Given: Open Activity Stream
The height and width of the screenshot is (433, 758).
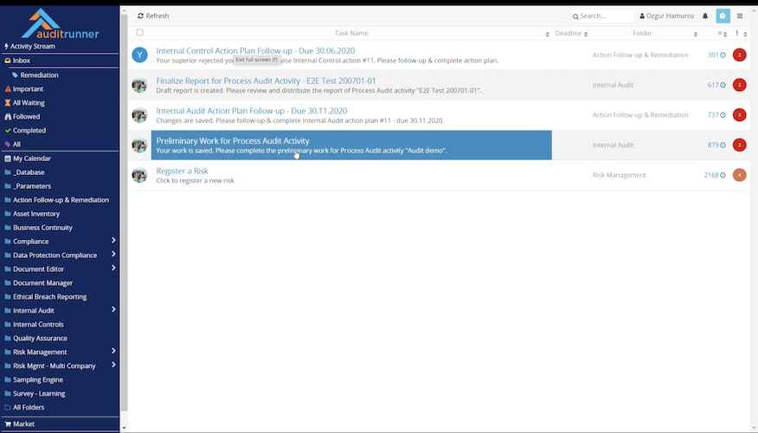Looking at the screenshot, I should point(30,47).
